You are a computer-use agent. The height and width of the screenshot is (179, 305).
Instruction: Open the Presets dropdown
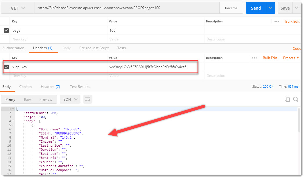pos(290,58)
